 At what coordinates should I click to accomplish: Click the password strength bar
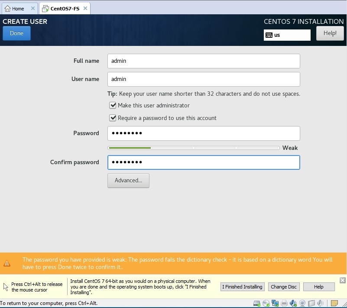[194, 148]
